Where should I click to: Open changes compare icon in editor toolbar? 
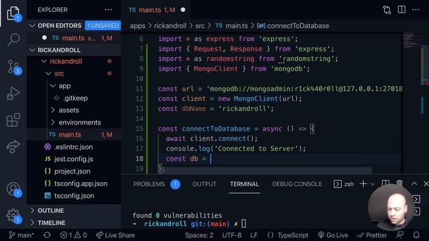point(387,10)
